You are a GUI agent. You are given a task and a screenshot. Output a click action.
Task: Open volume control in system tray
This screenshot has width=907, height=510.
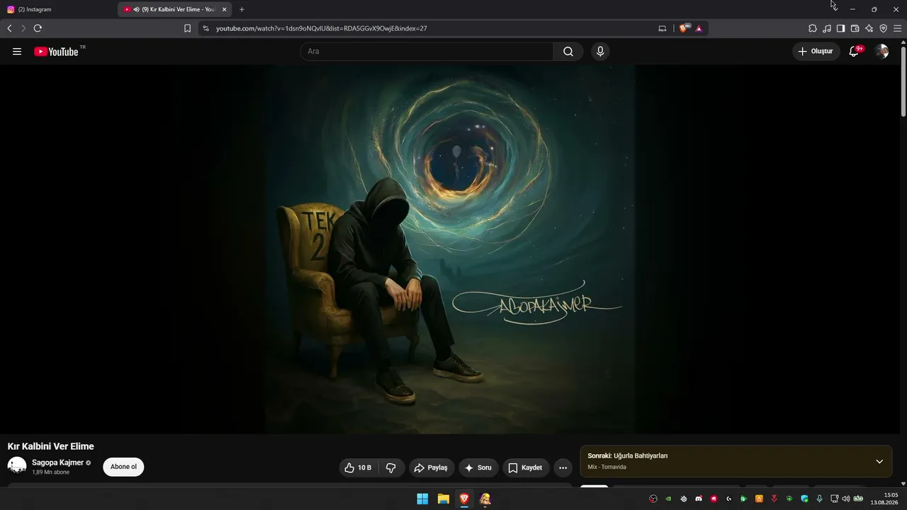point(845,499)
